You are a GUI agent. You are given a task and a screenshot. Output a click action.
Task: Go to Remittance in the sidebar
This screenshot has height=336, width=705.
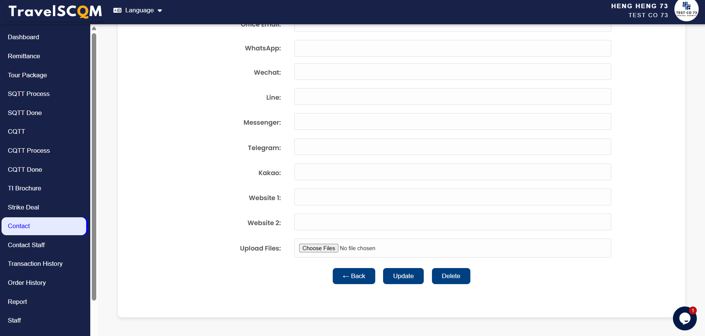pos(24,56)
